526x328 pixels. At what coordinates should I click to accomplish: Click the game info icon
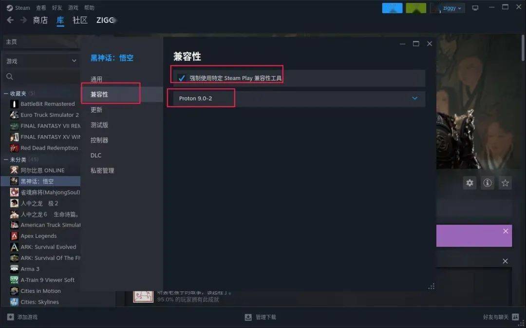click(488, 183)
